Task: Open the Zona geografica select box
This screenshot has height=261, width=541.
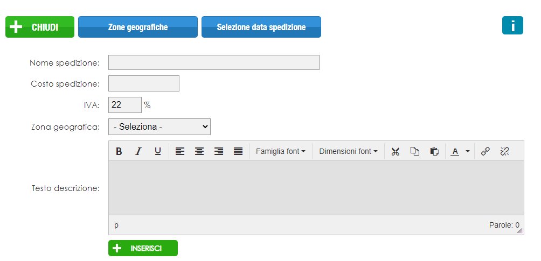Action: click(x=159, y=126)
